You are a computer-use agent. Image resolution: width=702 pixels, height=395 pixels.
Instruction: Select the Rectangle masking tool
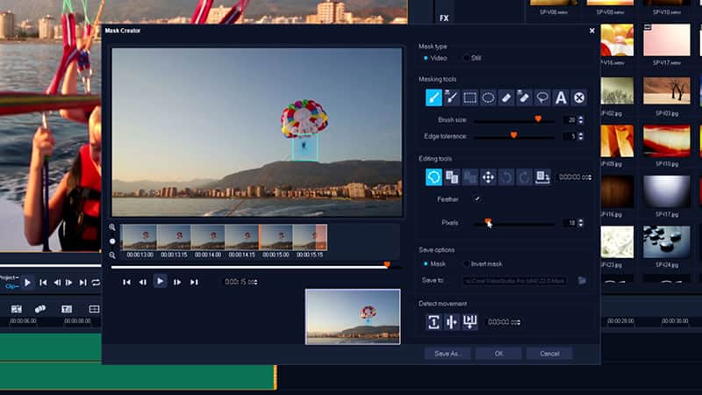coord(469,97)
